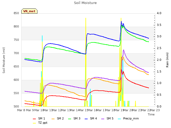Viewport: 171px width, 128px height.
Task: Click the red SM 1 peak near Mar 19
Action: click(121, 70)
